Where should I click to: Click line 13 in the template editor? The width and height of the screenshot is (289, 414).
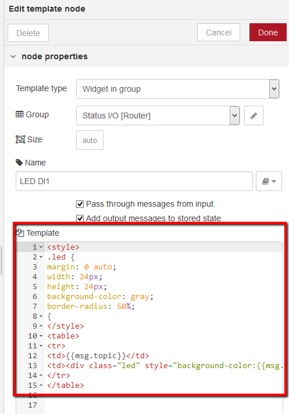click(164, 366)
